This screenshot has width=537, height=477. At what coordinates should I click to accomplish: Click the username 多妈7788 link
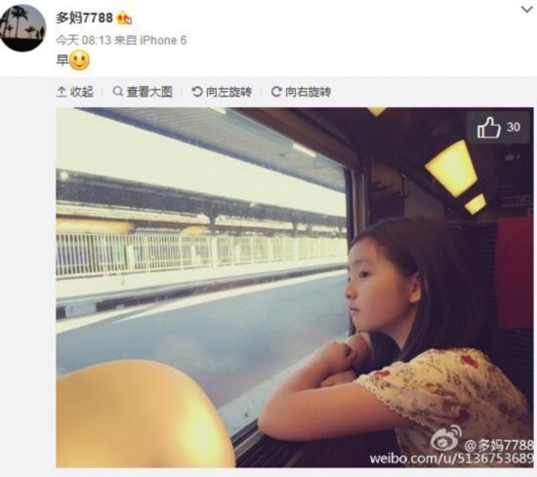(84, 18)
